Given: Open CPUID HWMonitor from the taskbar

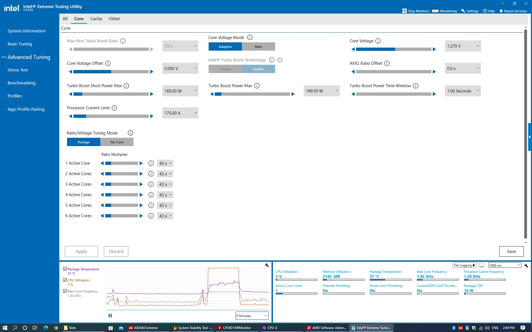Looking at the screenshot, I should 234,328.
